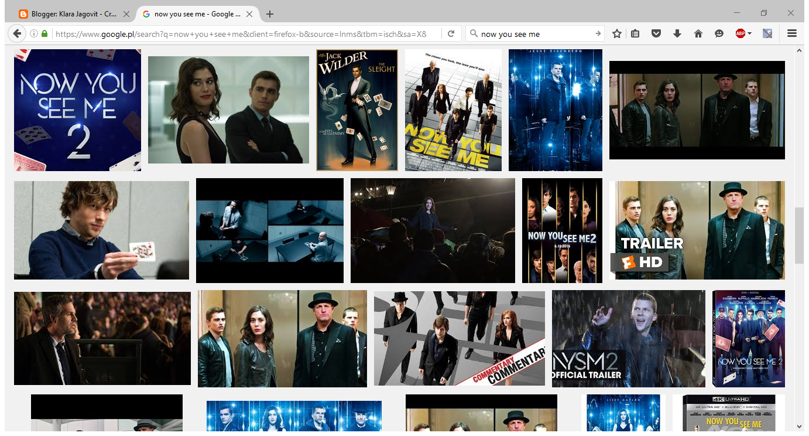809x436 pixels.
Task: Minimize the Firefox window
Action: click(737, 13)
